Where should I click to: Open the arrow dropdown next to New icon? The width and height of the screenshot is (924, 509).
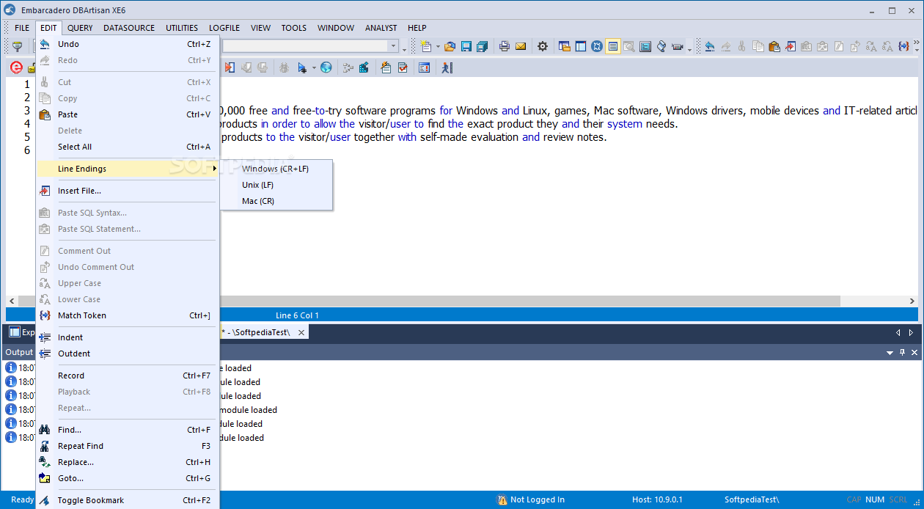(x=438, y=47)
